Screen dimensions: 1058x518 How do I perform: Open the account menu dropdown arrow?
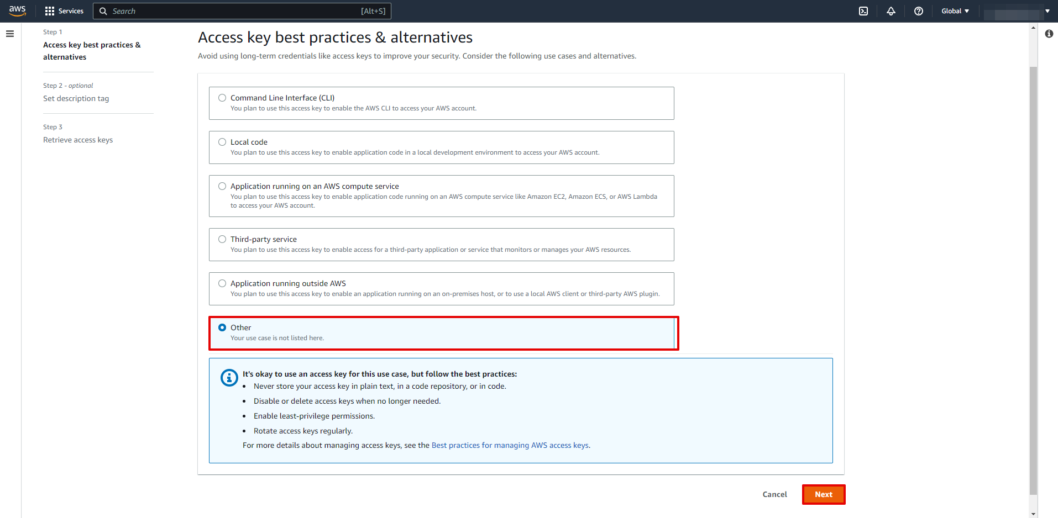[1047, 11]
